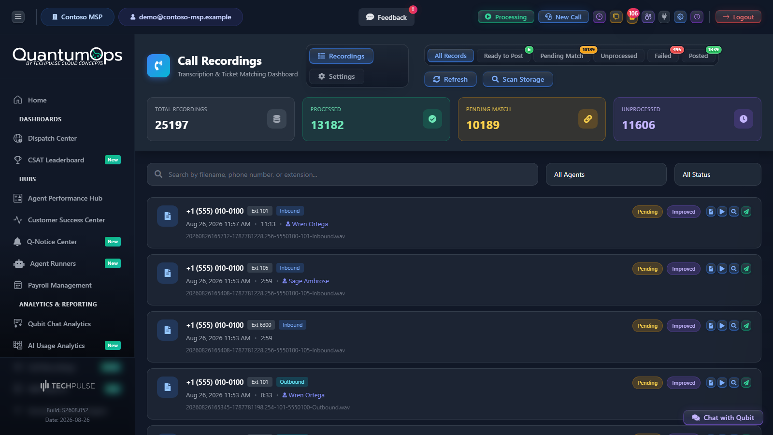Click the Logout button
Image resolution: width=773 pixels, height=435 pixels.
pos(738,17)
